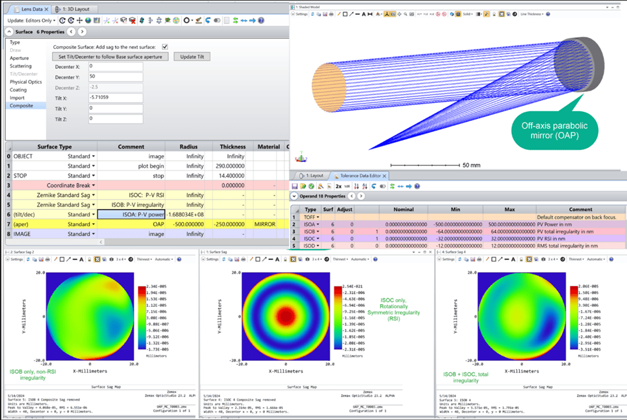Click the red X delete icon in Lens Data toolbar

coord(132,21)
